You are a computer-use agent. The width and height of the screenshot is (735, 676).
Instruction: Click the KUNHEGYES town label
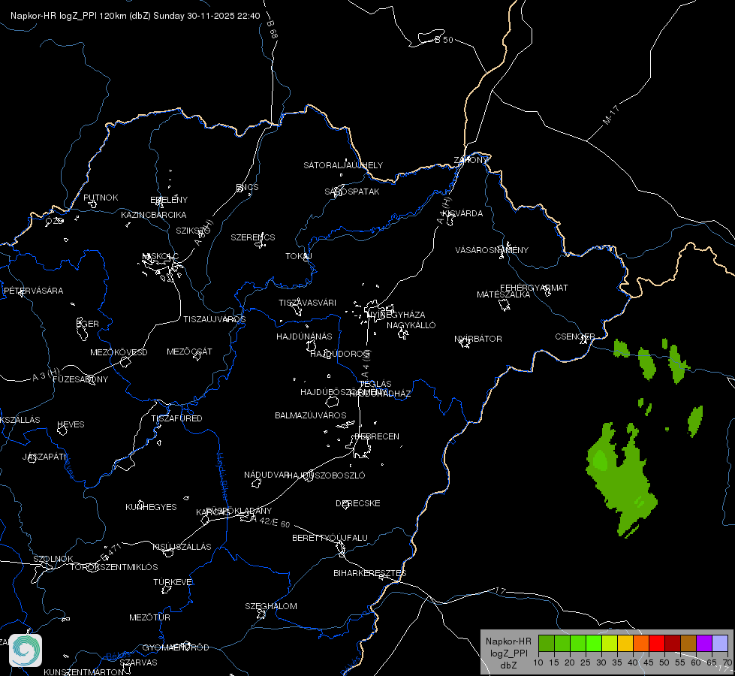(151, 507)
